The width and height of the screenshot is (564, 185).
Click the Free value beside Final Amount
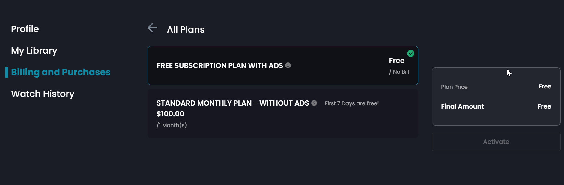544,106
